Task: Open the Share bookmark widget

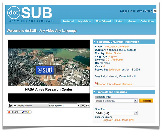Action: pos(19,112)
